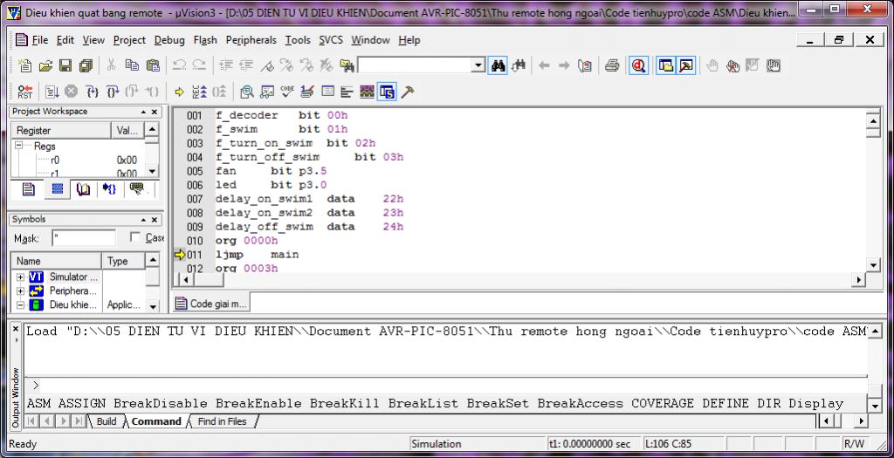Toggle Start/Stop Debug Session icon
Viewport: 894px width, 458px height.
pyautogui.click(x=638, y=65)
